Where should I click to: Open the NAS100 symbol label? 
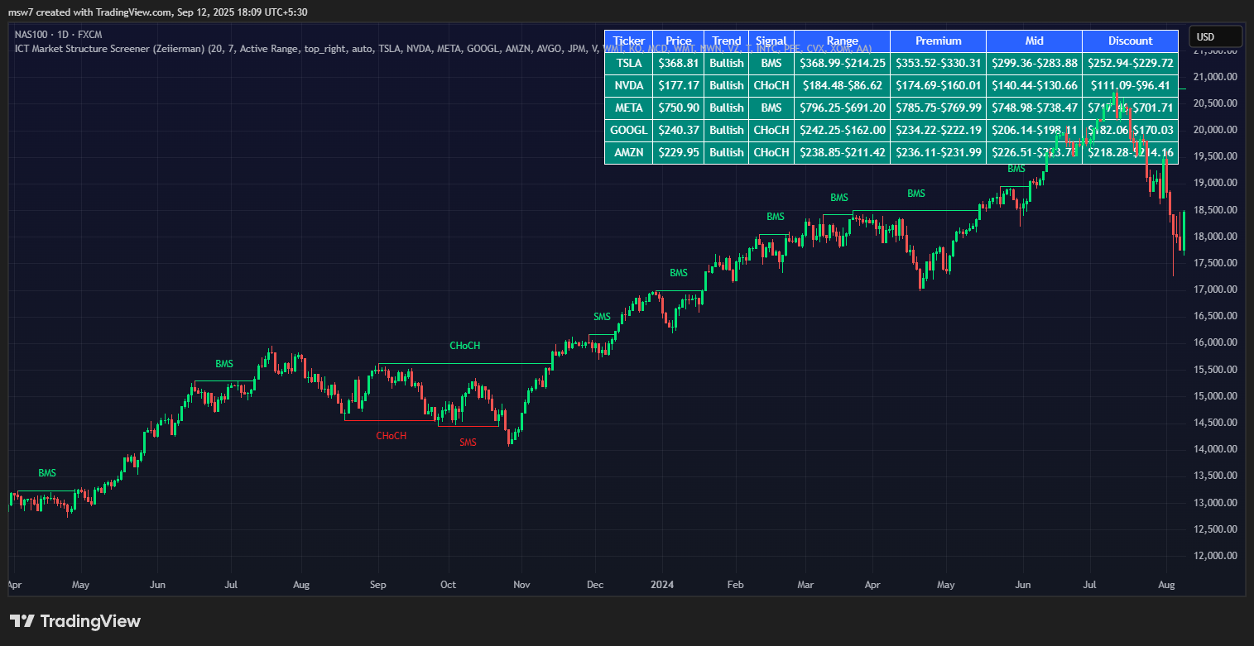[x=31, y=36]
